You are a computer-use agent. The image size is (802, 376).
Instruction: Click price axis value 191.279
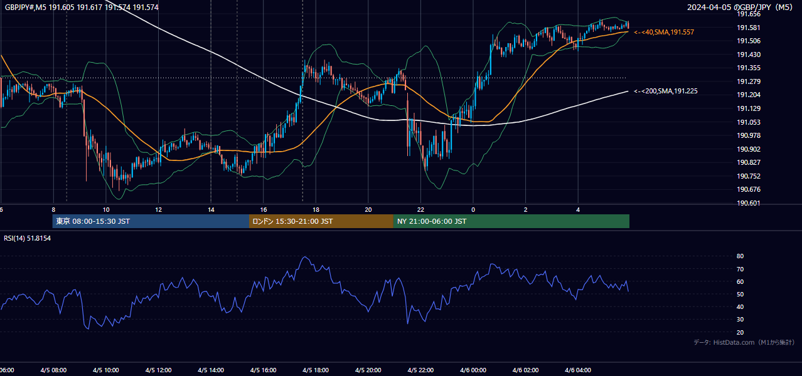click(749, 81)
